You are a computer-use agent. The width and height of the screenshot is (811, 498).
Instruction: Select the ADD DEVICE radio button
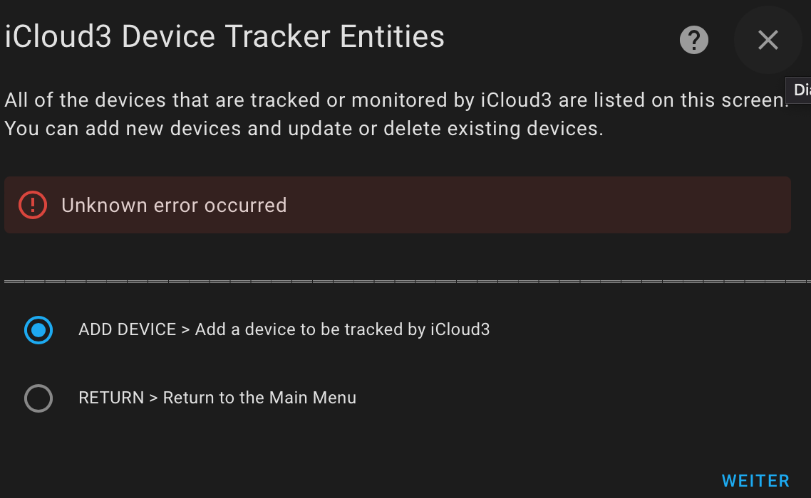[x=38, y=330]
